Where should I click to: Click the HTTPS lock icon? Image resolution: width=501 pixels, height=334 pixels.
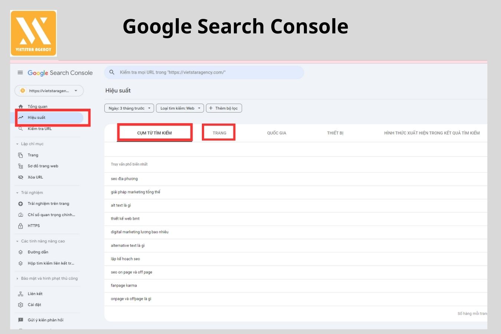point(21,226)
